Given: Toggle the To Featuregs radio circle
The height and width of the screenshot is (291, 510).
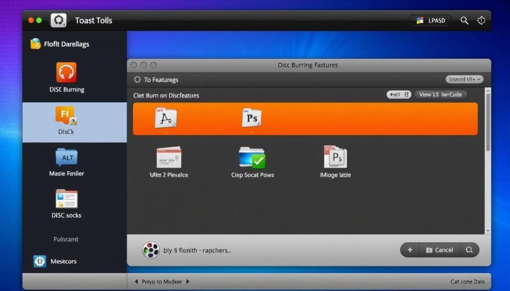Looking at the screenshot, I should [x=137, y=80].
